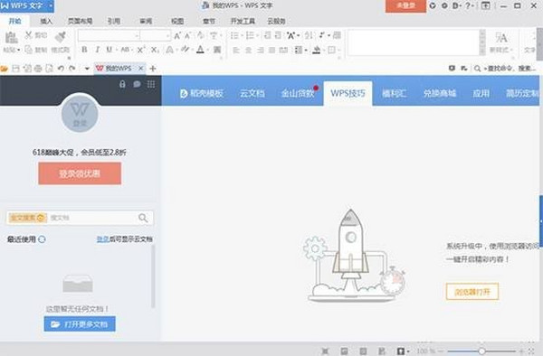The image size is (543, 356).
Task: Click the font color A swatch
Action: click(x=200, y=50)
